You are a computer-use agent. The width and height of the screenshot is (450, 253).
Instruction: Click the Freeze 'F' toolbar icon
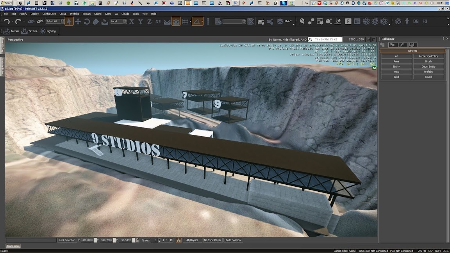[348, 21]
